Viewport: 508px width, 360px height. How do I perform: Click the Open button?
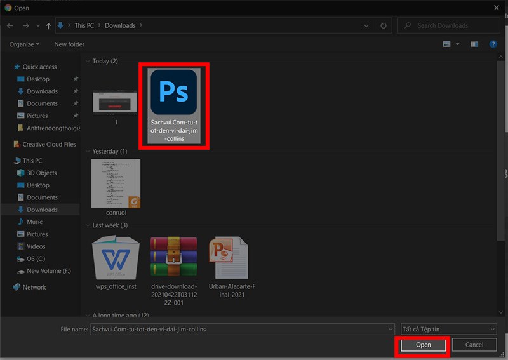[x=424, y=345]
